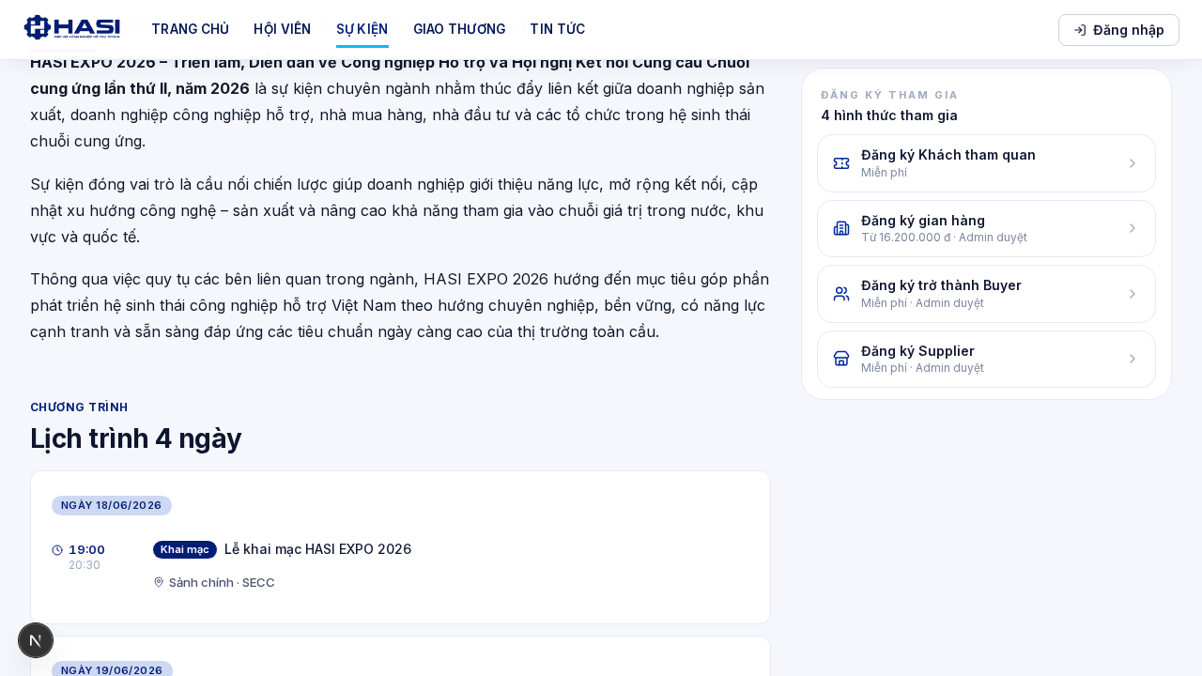Viewport: 1202px width, 676px height.
Task: Click the login arrow icon
Action: [x=1080, y=30]
